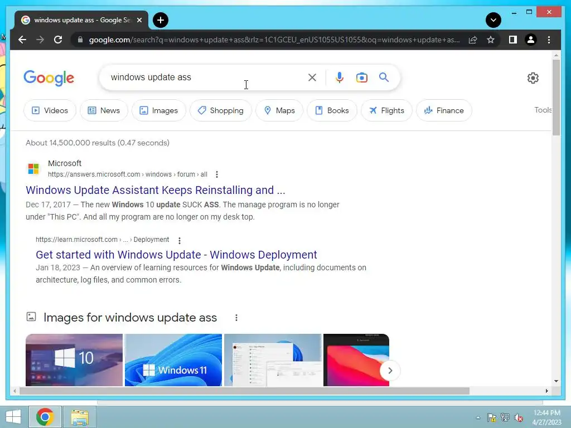Viewport: 571px width, 428px height.
Task: View site information lock icon
Action: (80, 40)
